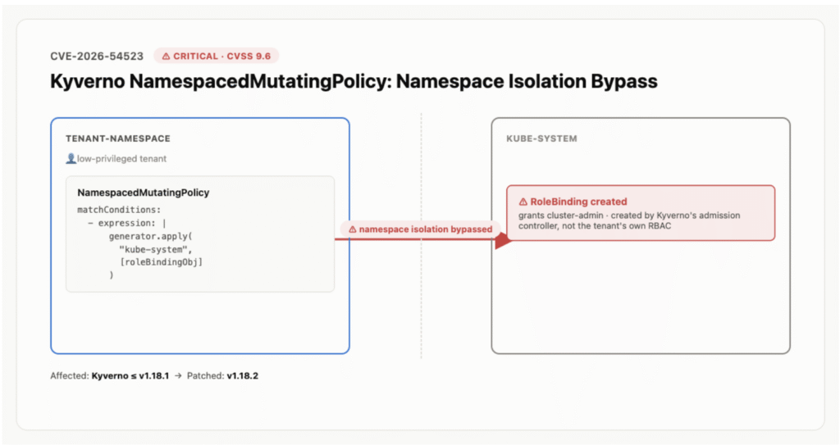Click the generator.apply( code line

[151, 236]
